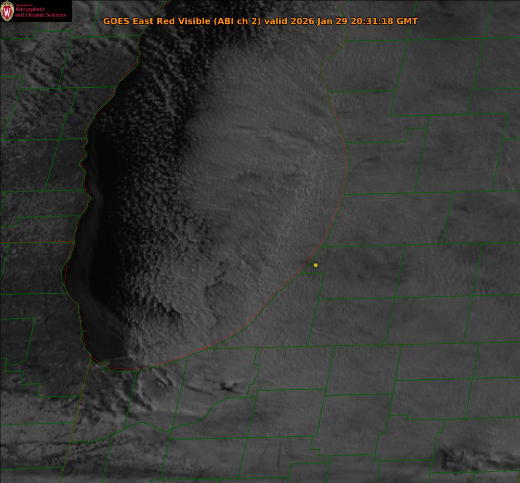Click the smooth cloud deck over the eastern lake
The height and width of the screenshot is (483, 520).
(x=274, y=177)
